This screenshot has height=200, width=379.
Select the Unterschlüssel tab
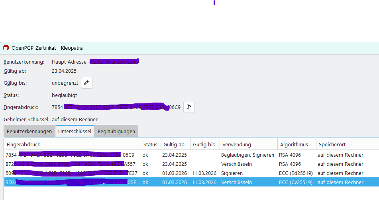[75, 131]
